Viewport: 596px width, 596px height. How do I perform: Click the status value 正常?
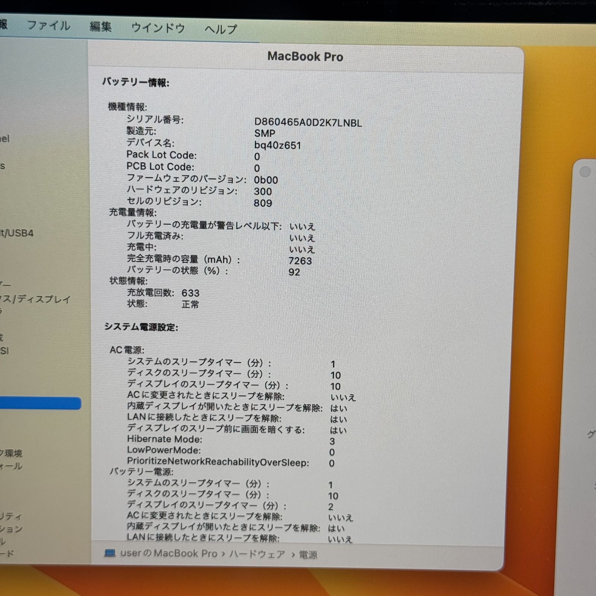(x=190, y=305)
